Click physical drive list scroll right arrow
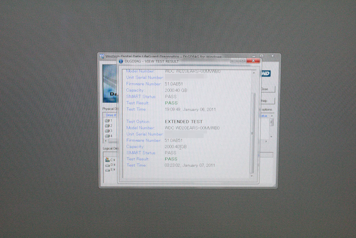 [266, 141]
